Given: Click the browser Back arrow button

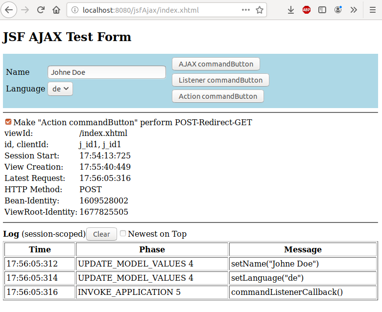Looking at the screenshot, I should 10,10.
